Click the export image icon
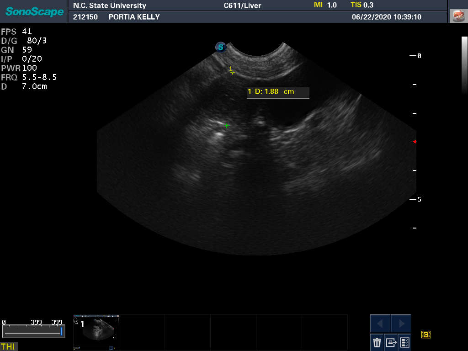Screen dimensions: 468x351 391,342
